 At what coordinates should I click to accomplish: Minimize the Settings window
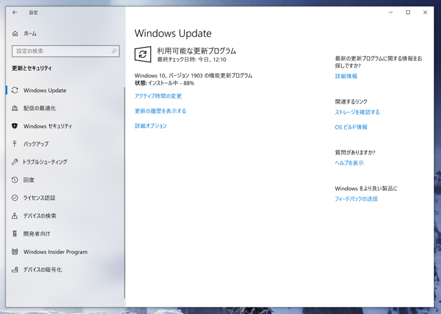390,12
